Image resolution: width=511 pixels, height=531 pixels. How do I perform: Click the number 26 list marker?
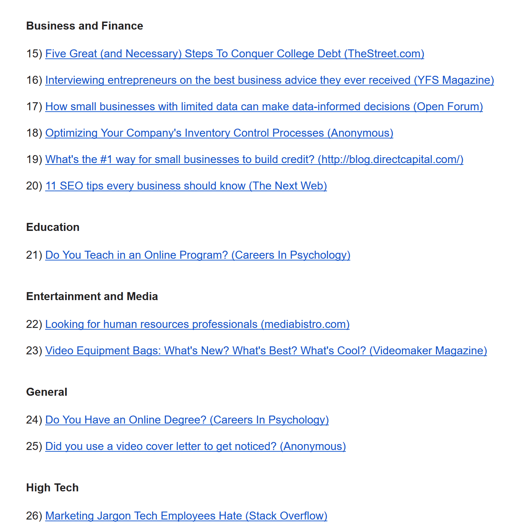(34, 516)
